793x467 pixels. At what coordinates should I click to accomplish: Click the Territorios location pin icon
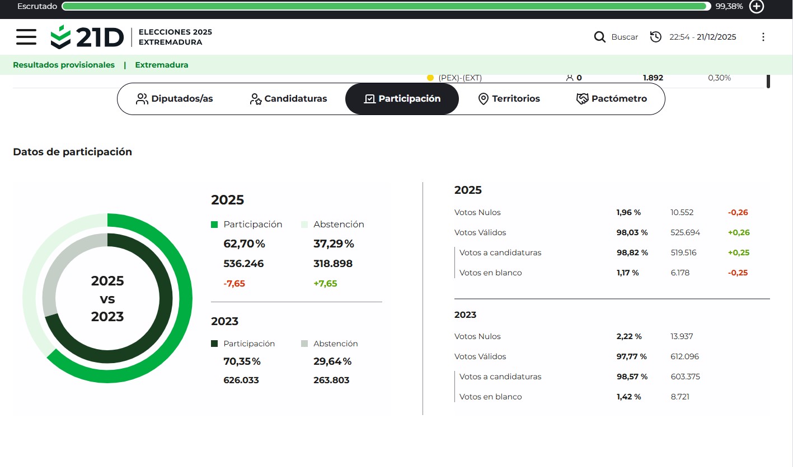pos(483,99)
